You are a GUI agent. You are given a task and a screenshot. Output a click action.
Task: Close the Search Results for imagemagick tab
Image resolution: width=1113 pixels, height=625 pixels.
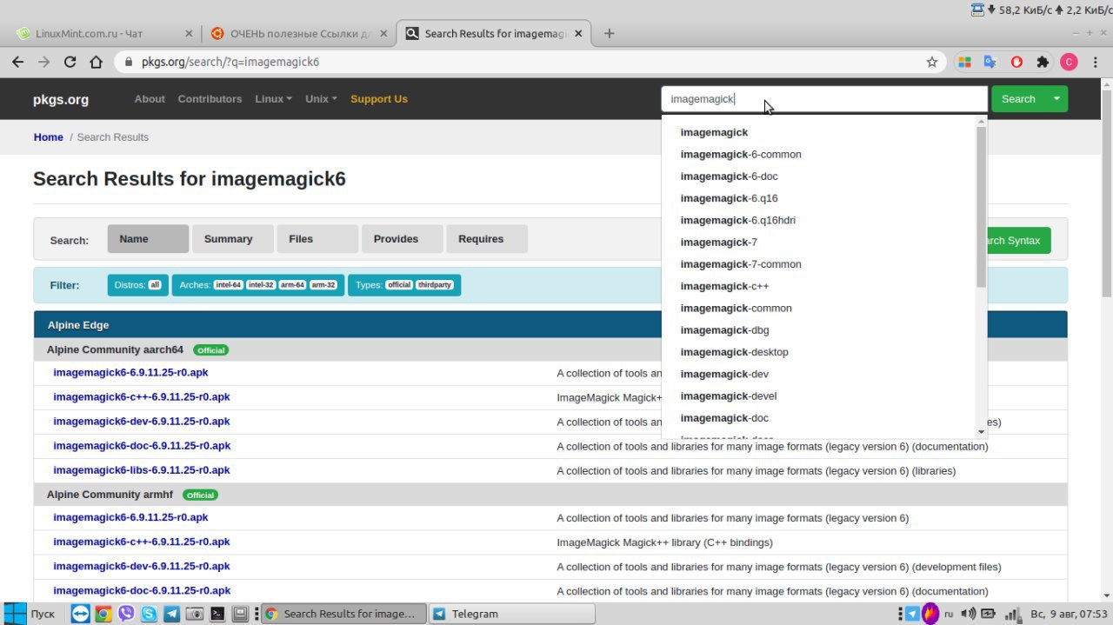[x=579, y=34]
